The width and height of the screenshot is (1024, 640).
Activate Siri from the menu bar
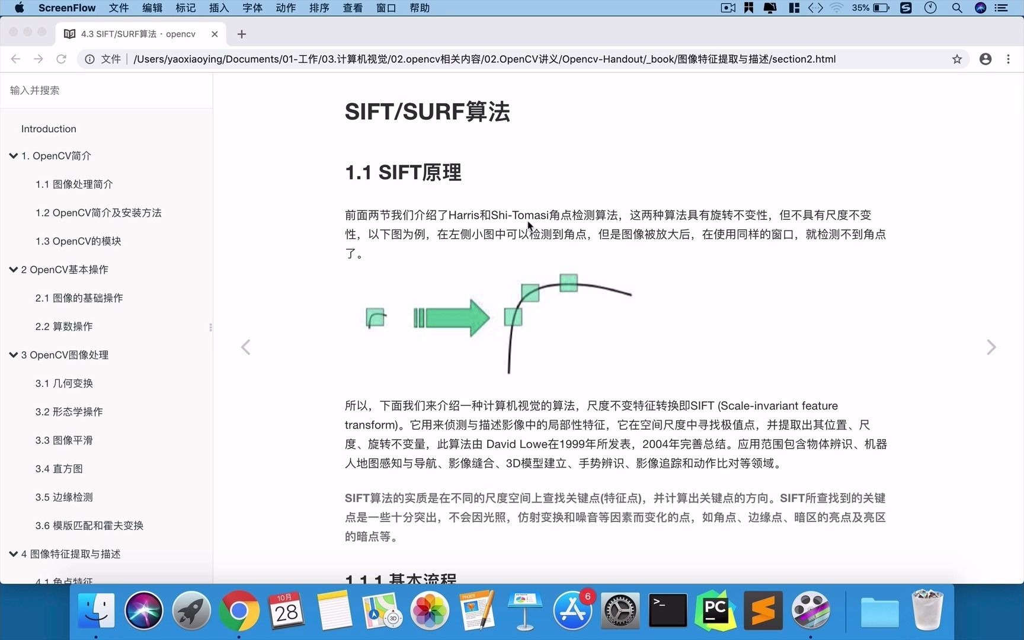coord(981,8)
